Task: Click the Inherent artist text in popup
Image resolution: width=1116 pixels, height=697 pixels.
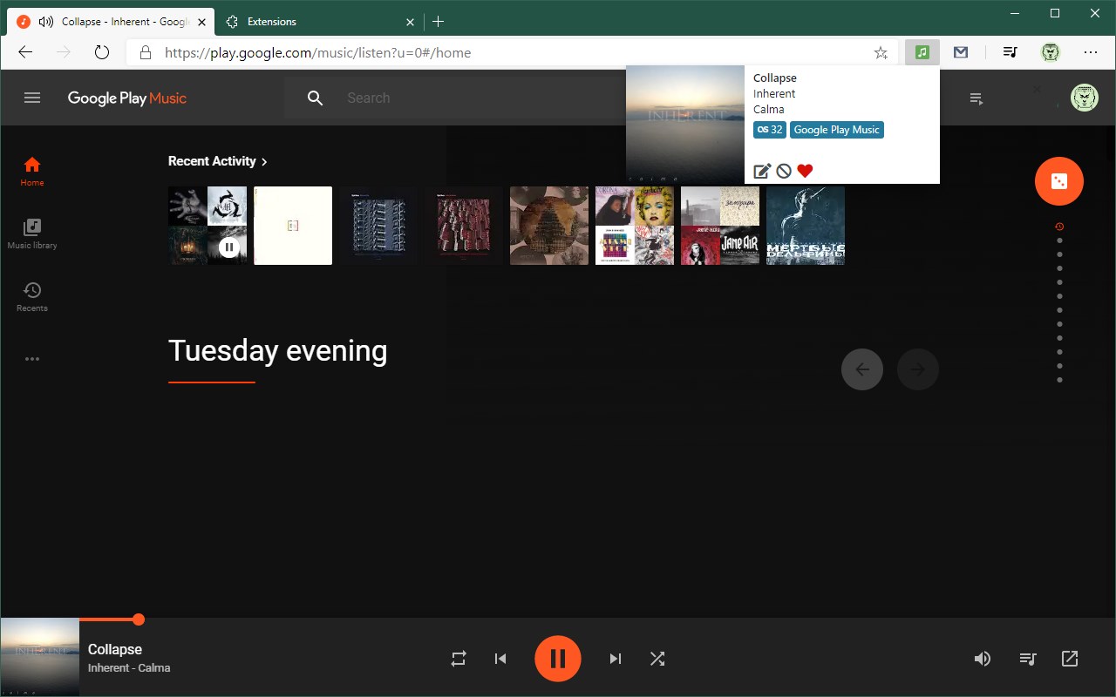Action: point(774,94)
